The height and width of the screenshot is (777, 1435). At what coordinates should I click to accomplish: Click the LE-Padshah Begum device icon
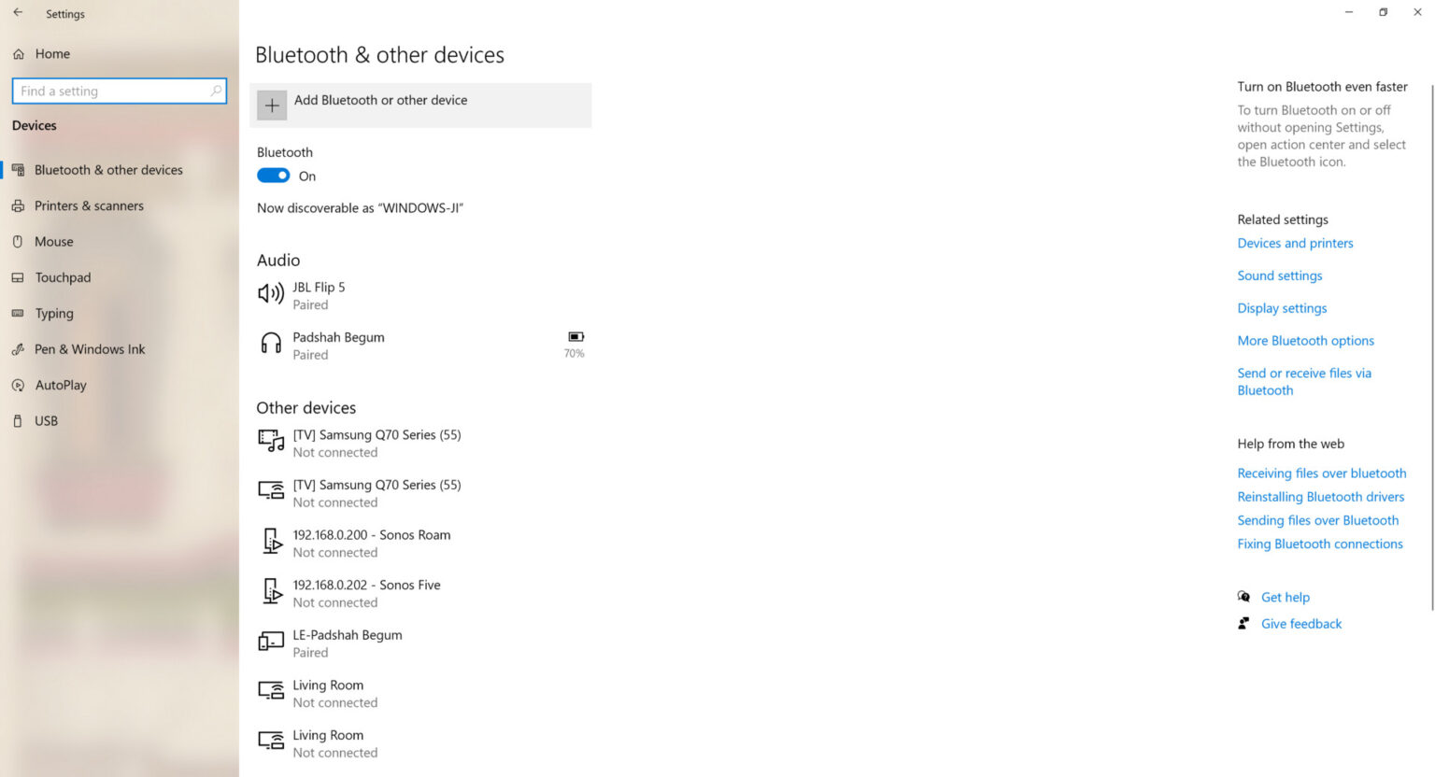(x=271, y=642)
